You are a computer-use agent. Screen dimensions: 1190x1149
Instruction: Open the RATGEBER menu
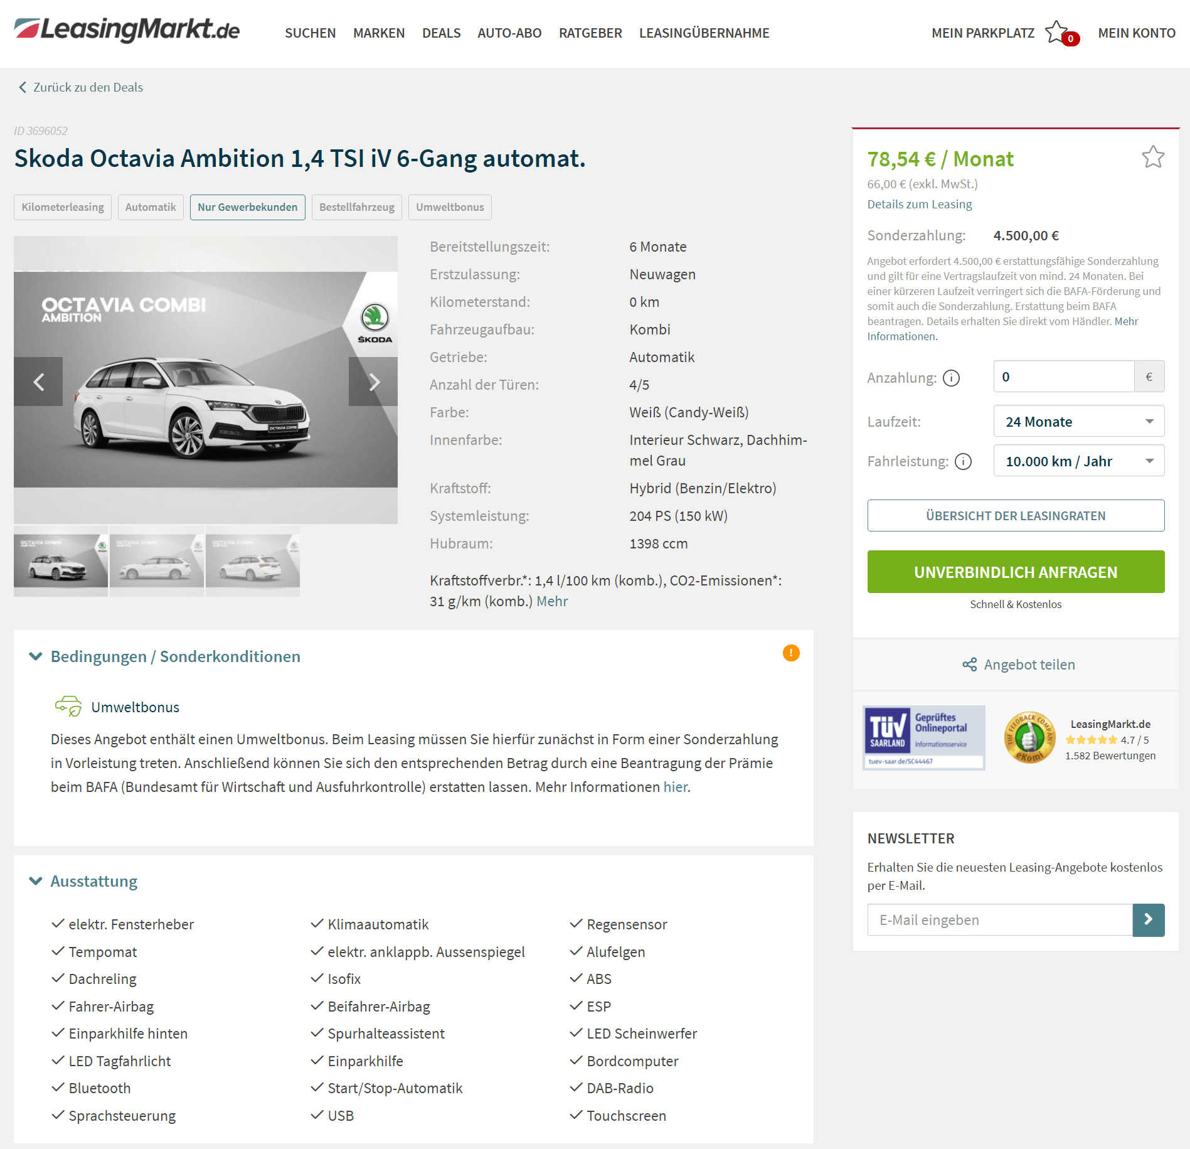tap(590, 33)
